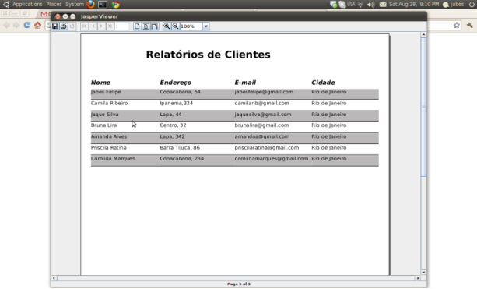Click the power button icon in panel
The image size is (477, 289).
(472, 4)
